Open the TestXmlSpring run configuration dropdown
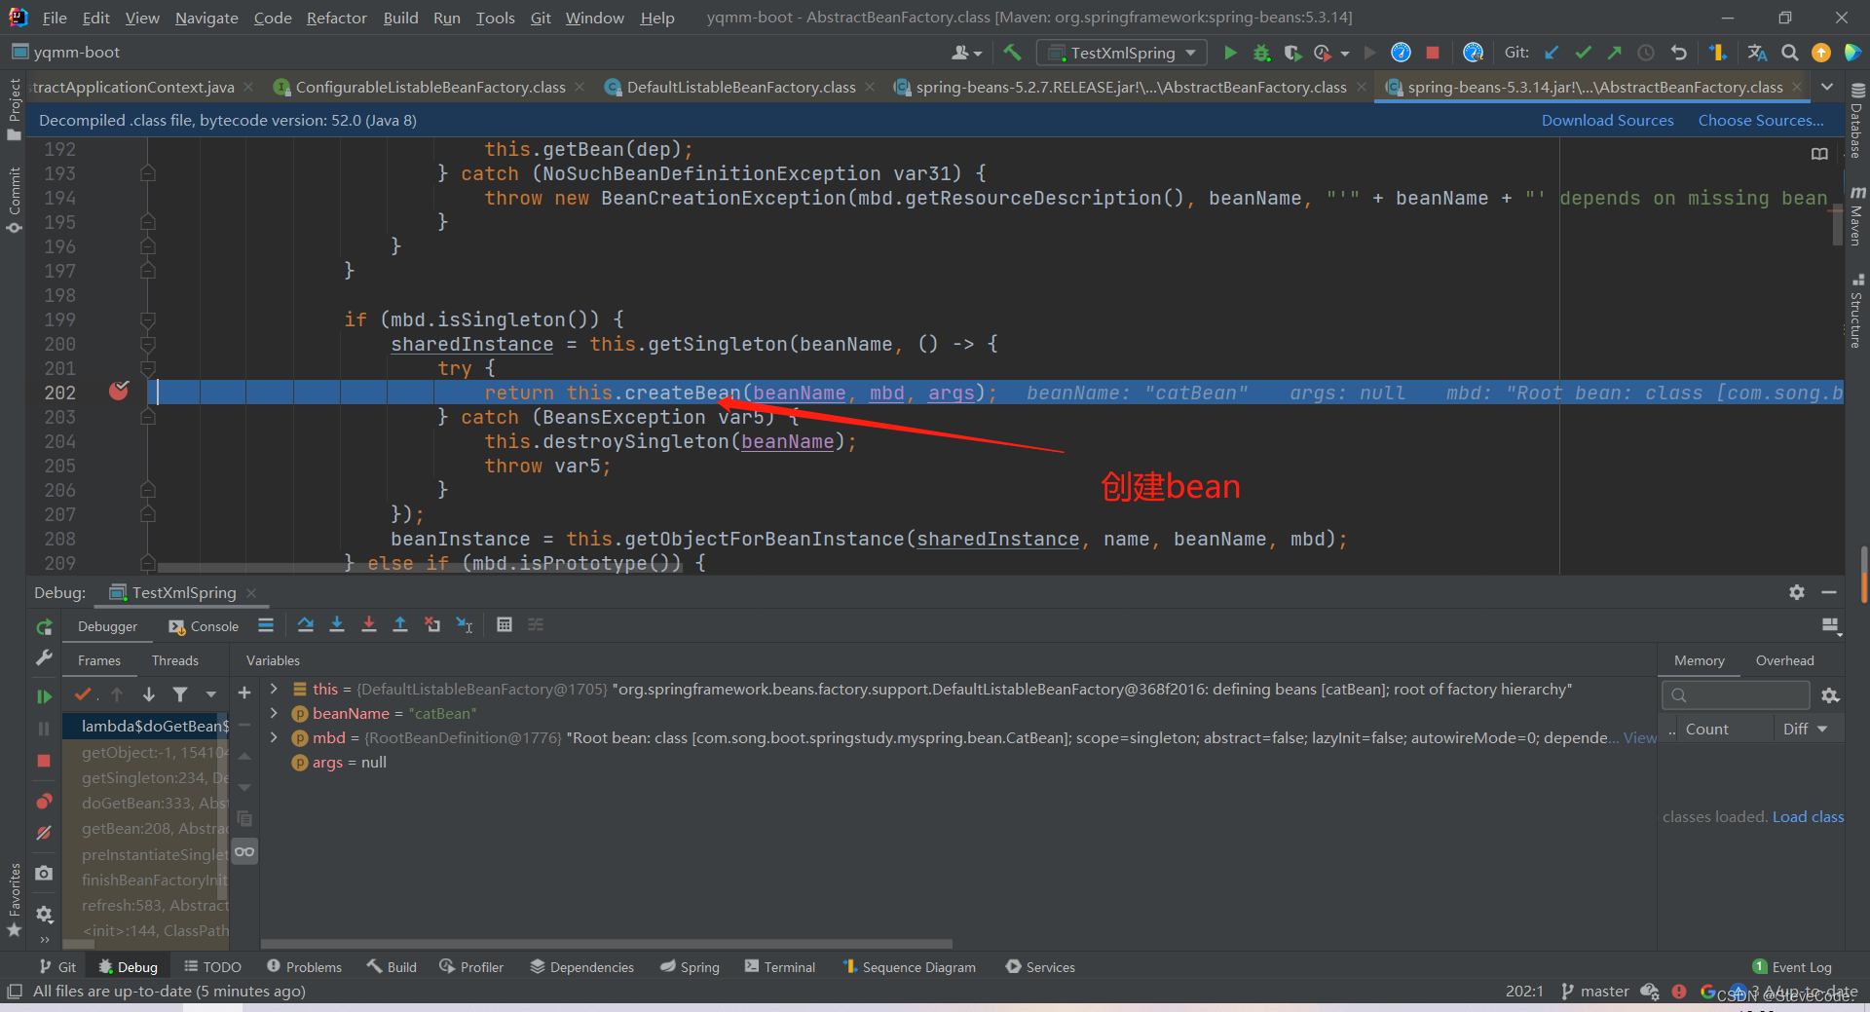 click(x=1122, y=53)
